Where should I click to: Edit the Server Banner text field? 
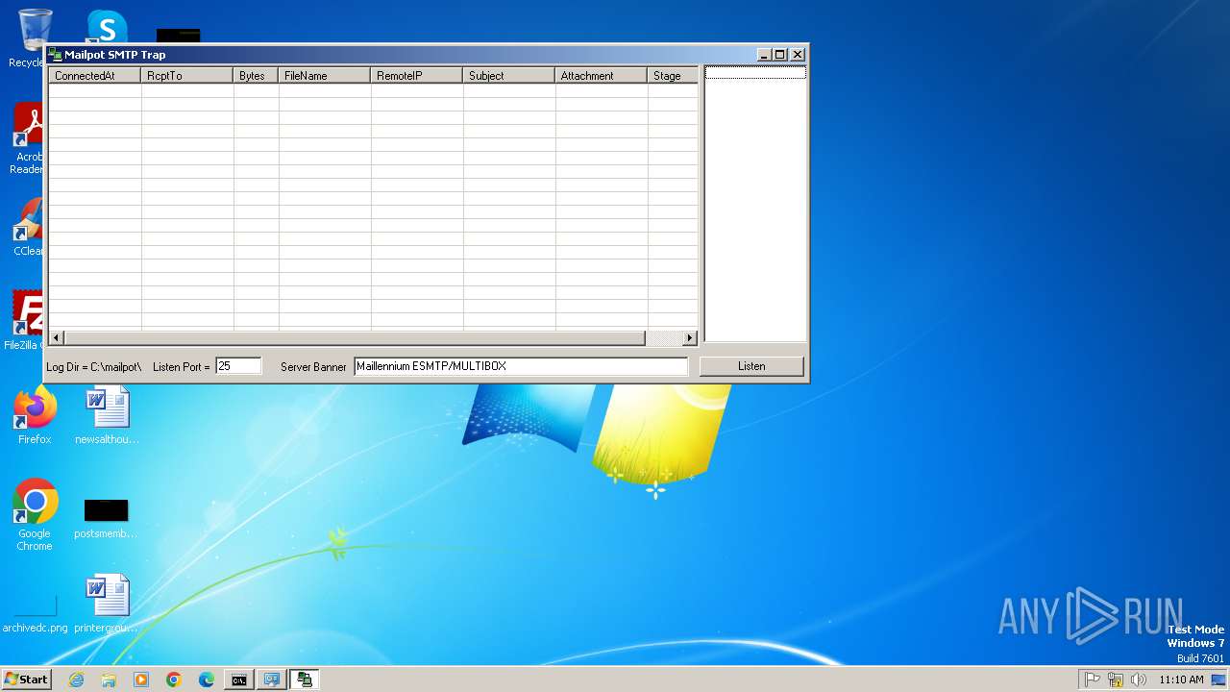point(521,366)
